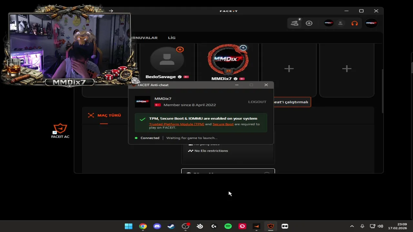Click Member since 8 April 2022 text
This screenshot has width=413, height=232.
[x=190, y=105]
